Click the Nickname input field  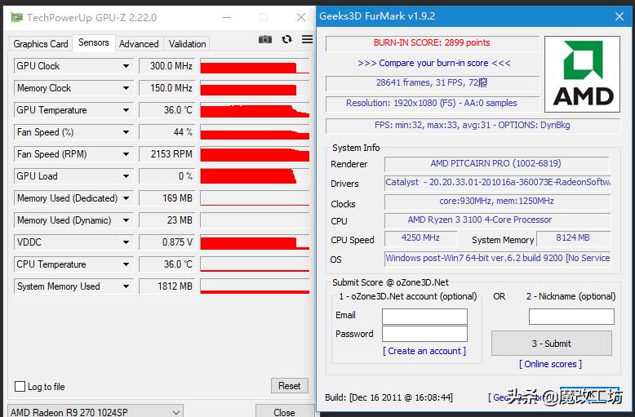click(x=571, y=316)
